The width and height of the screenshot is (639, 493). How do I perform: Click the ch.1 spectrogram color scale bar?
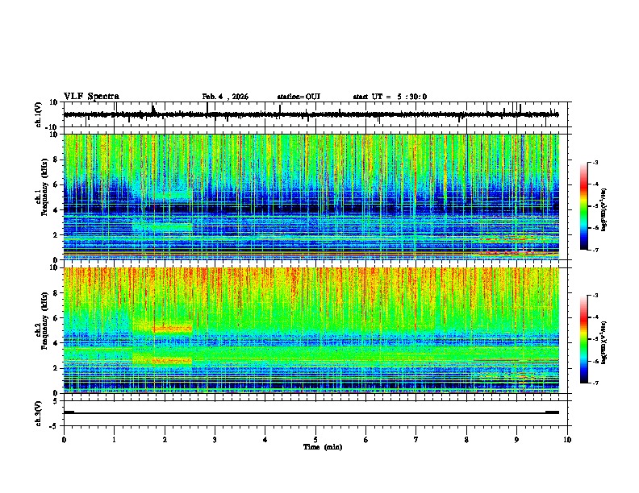[584, 206]
